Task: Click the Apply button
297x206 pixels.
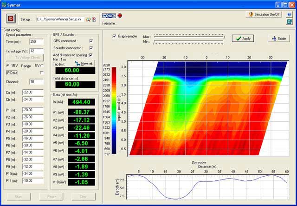Action: pos(243,39)
